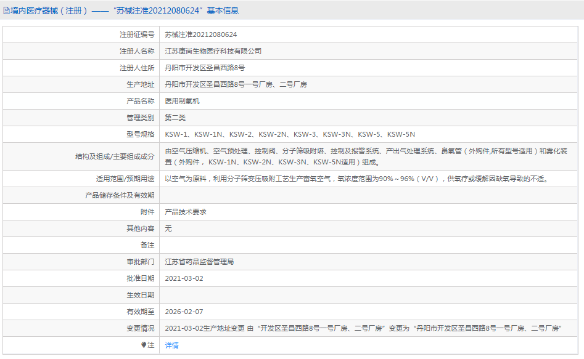Click the 型号规格 label

pos(141,134)
